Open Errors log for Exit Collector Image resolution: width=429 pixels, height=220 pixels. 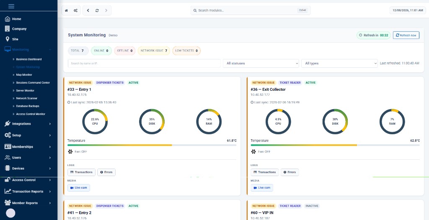[x=290, y=172]
